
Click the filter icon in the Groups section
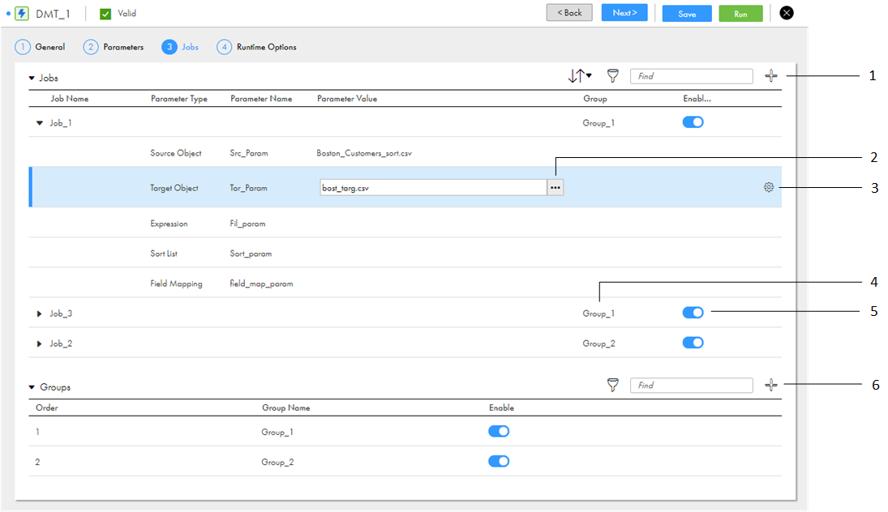pos(613,385)
